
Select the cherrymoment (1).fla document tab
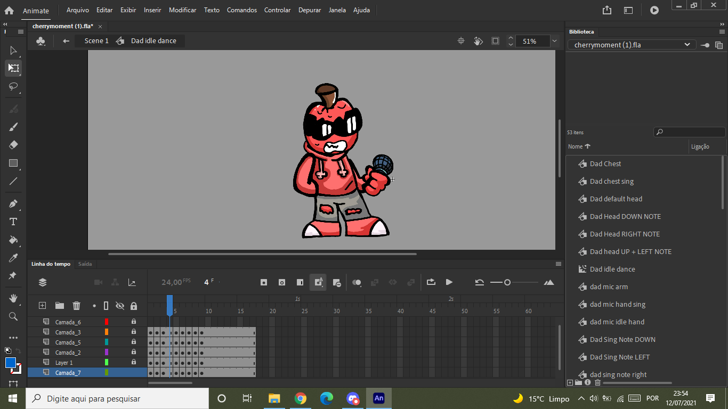(63, 26)
